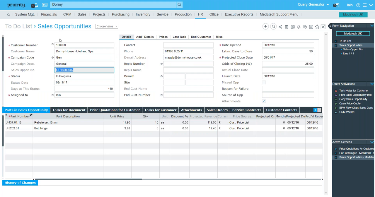The width and height of the screenshot is (375, 197).
Task: Switch to the Prices tab
Action: pos(163,37)
